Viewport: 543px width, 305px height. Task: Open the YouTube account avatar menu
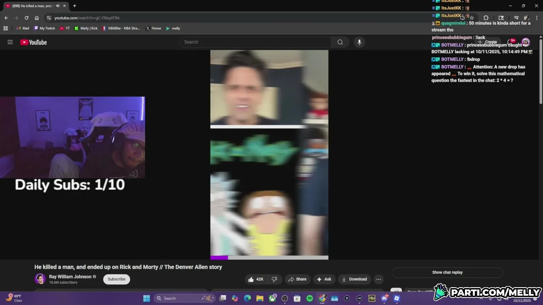coord(526,42)
